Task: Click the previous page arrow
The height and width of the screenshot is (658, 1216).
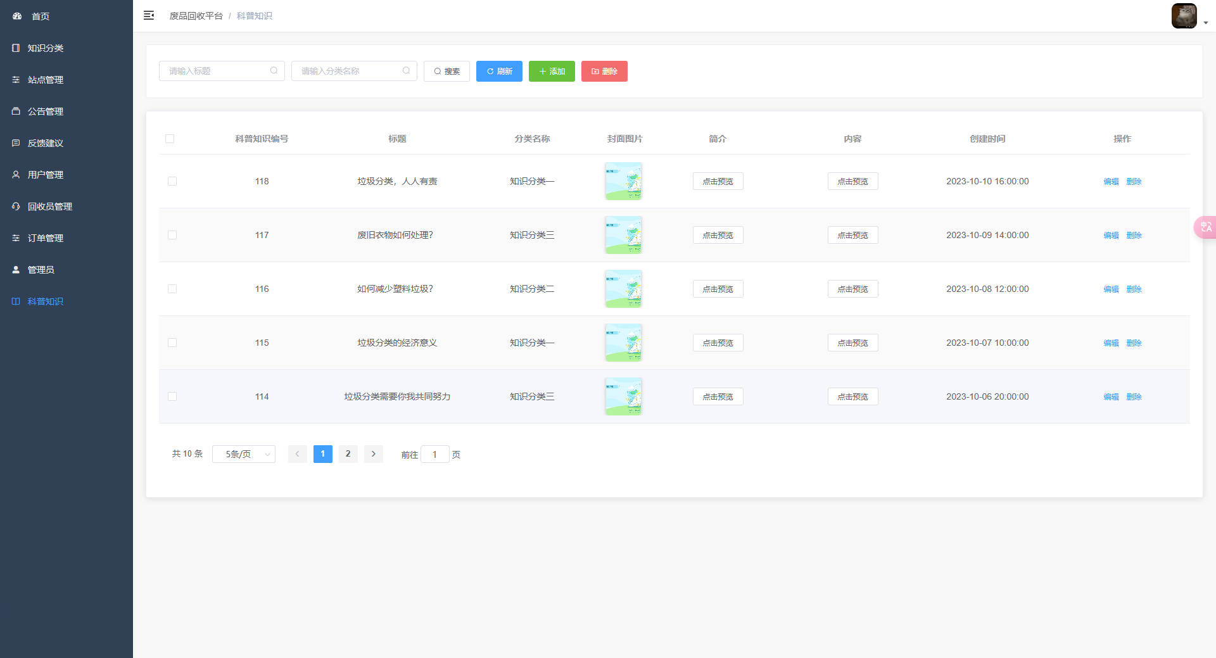Action: [x=297, y=454]
